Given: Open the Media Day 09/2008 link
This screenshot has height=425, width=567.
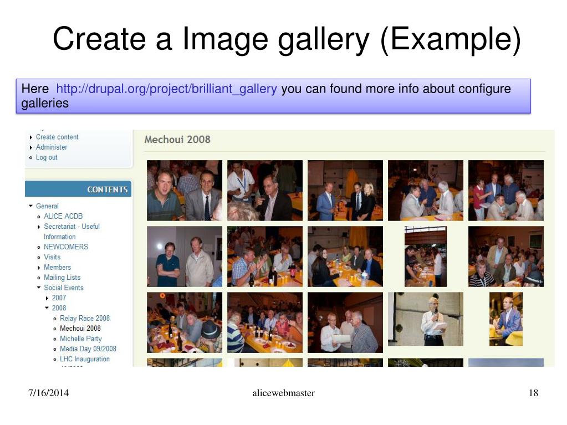Looking at the screenshot, I should click(x=88, y=349).
